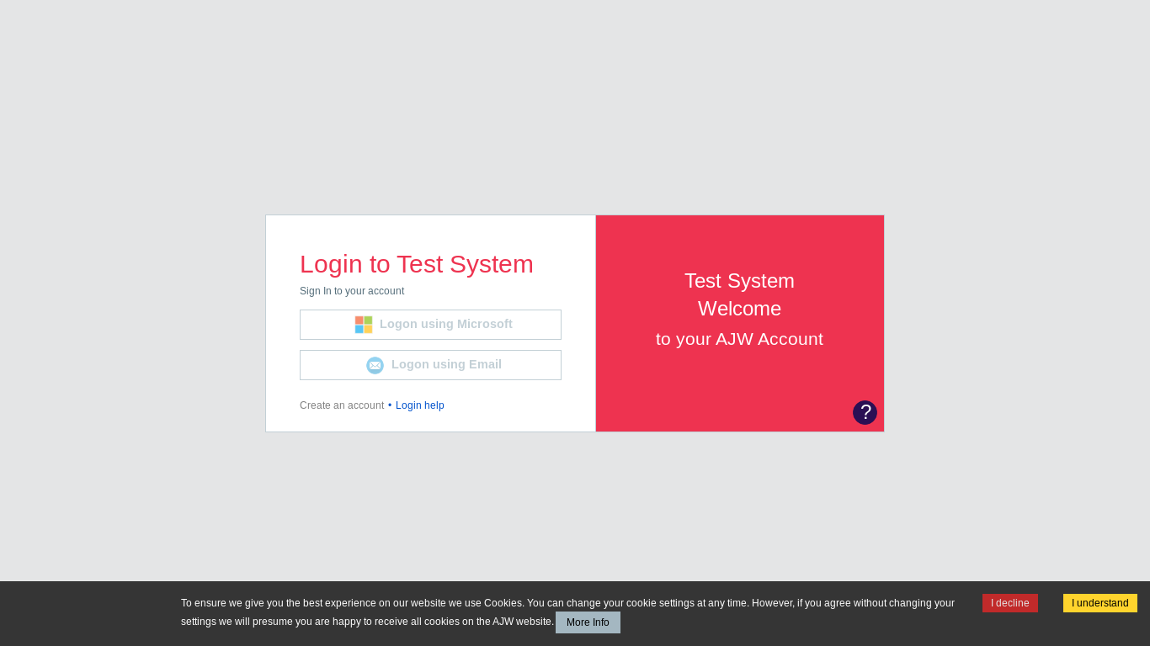Open More Info about cookies
The width and height of the screenshot is (1150, 646).
[x=588, y=622]
